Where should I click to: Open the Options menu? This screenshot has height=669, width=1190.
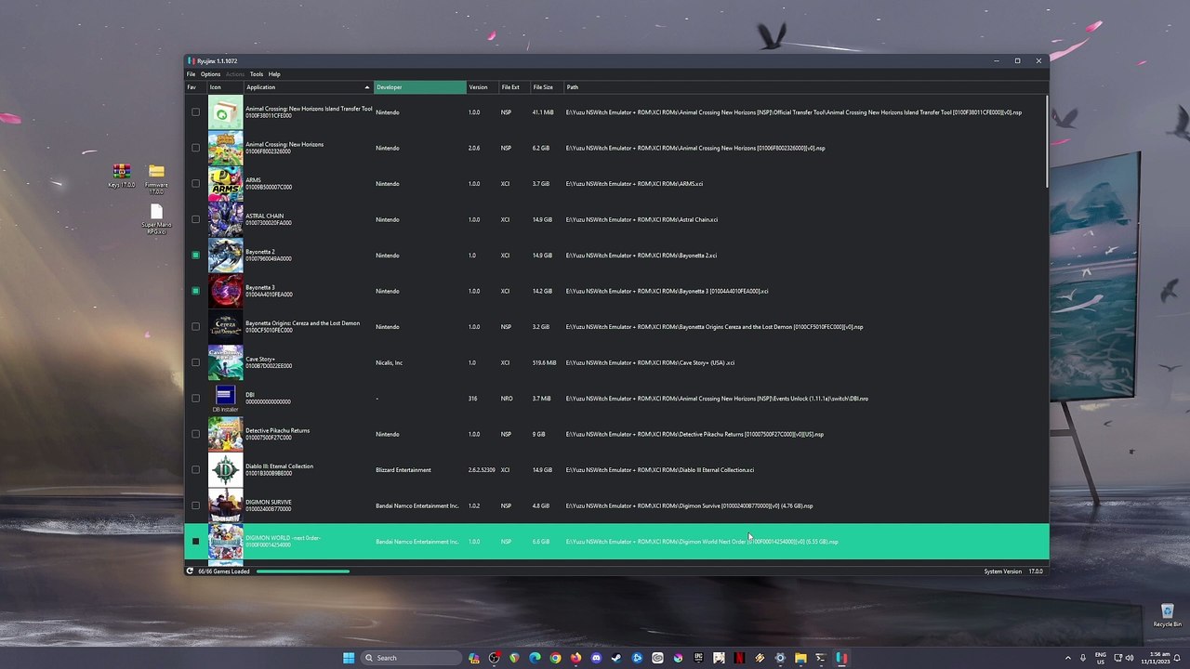tap(210, 74)
